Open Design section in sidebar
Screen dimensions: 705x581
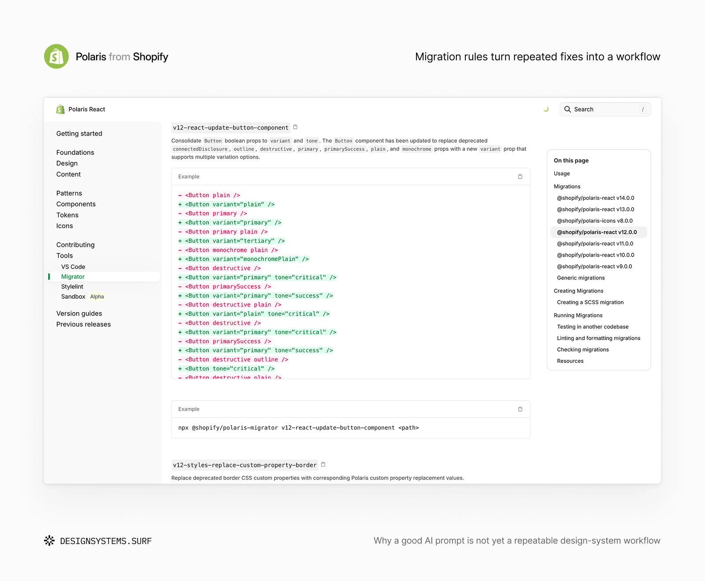tap(67, 163)
